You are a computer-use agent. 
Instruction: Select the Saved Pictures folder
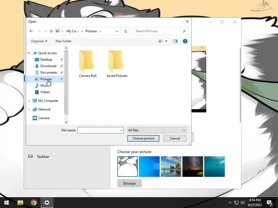point(117,64)
